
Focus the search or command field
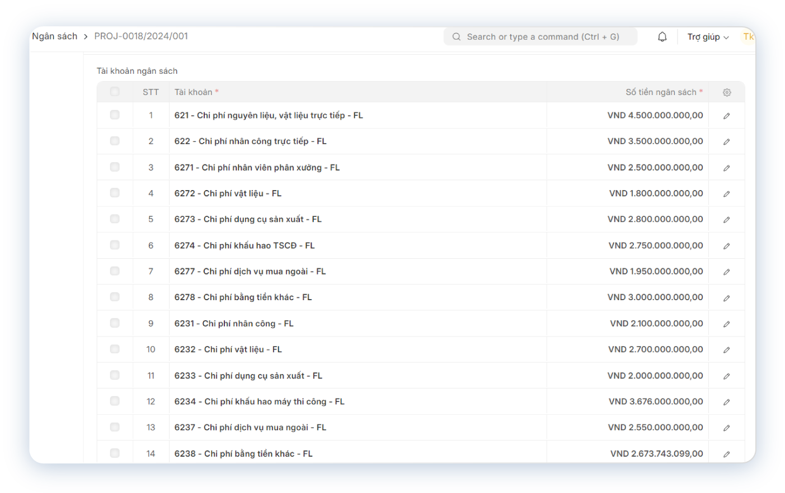click(x=540, y=37)
